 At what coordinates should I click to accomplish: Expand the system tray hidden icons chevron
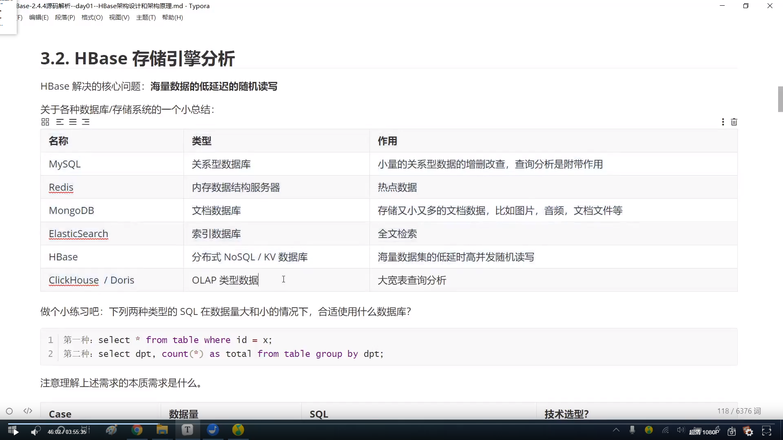[616, 430]
